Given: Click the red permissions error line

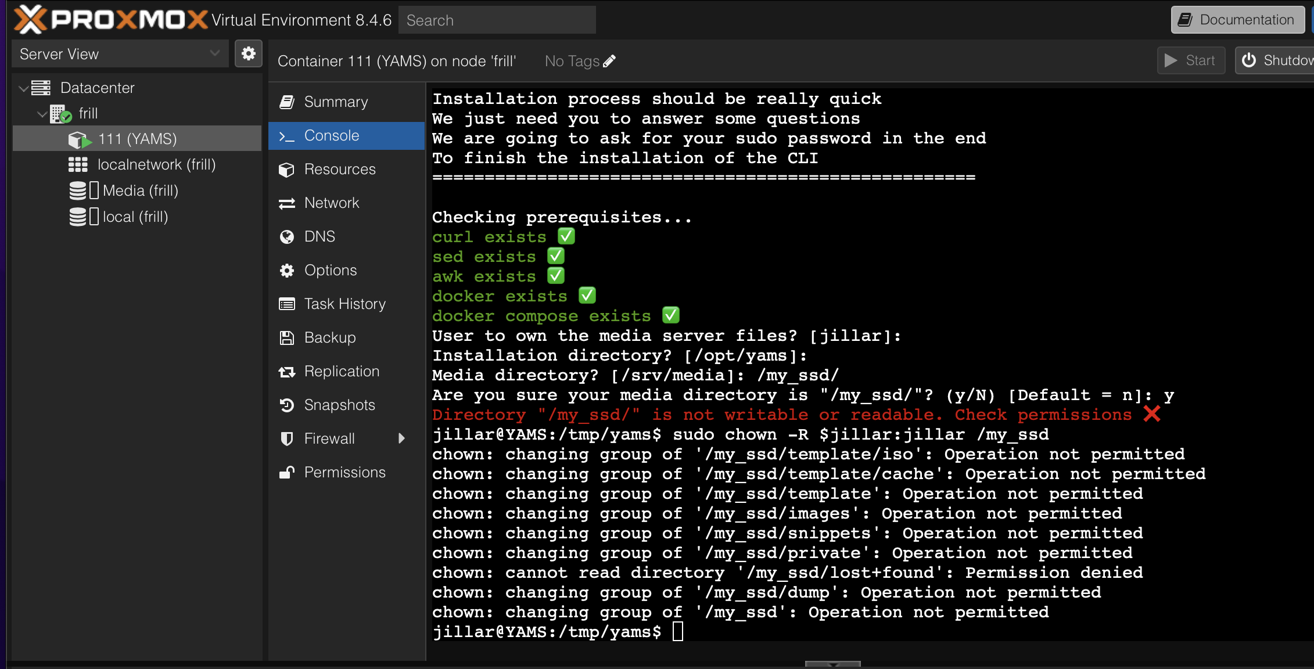Looking at the screenshot, I should coord(796,415).
